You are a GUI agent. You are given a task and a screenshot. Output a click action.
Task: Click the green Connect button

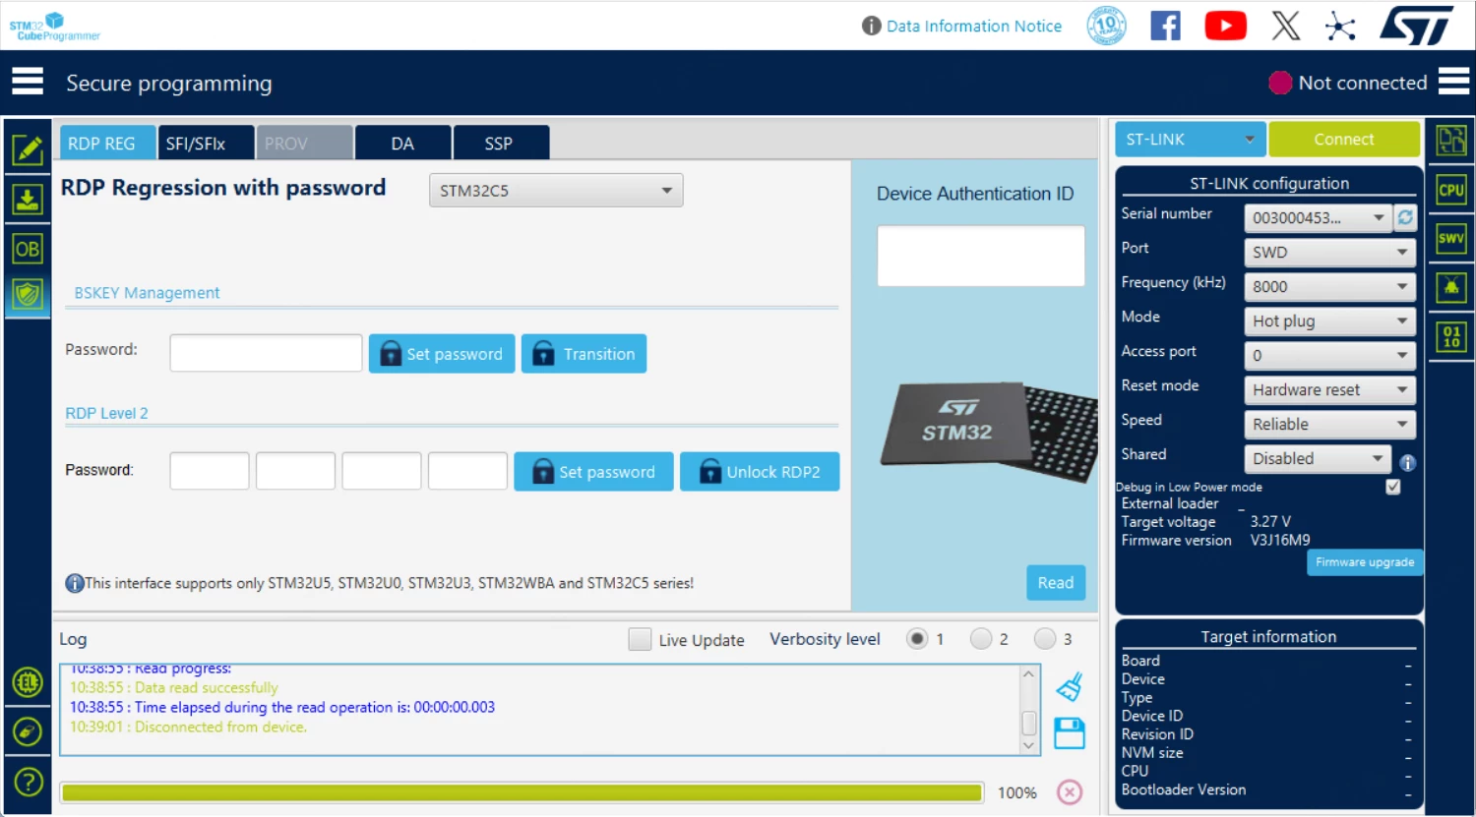coord(1344,140)
